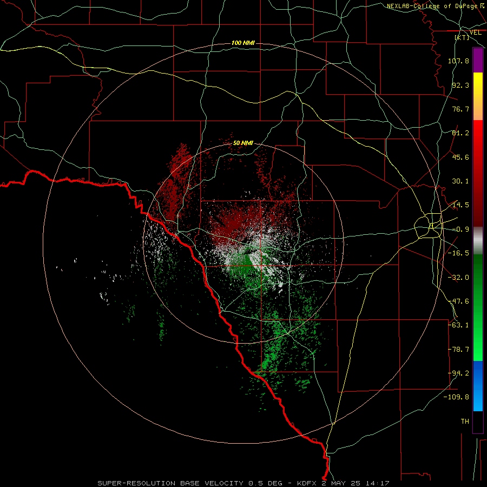This screenshot has height=487, width=487.
Task: Click the purple segment of the color bar
Action: pyautogui.click(x=478, y=60)
